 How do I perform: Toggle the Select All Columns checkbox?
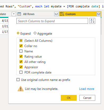(21, 40)
